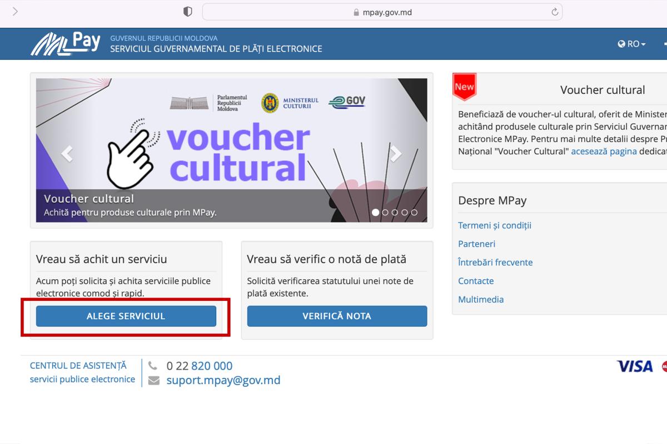Open Termeni și condiții link

point(495,225)
